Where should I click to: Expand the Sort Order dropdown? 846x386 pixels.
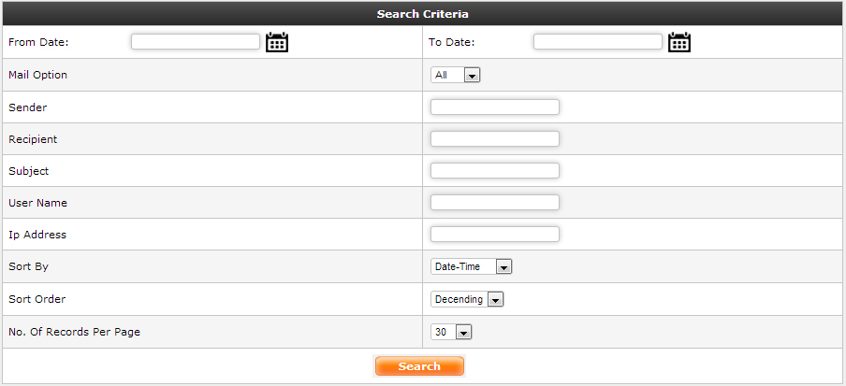467,299
